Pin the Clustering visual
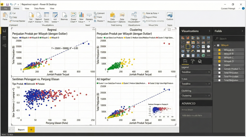Image resolution: width=246 pixels, height=137 pixels. tap(165, 30)
